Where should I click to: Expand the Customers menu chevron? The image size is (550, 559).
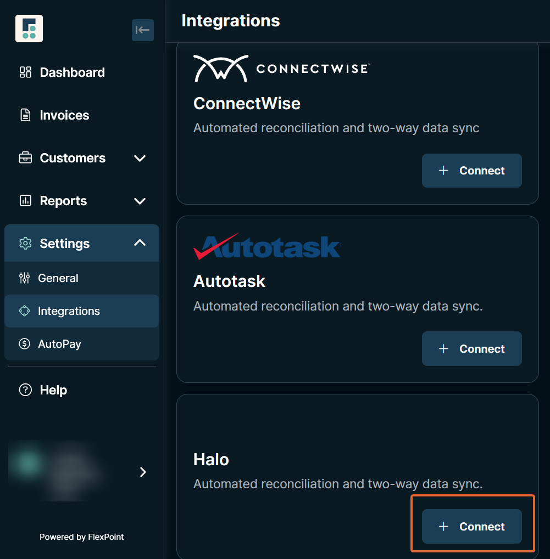pyautogui.click(x=140, y=158)
